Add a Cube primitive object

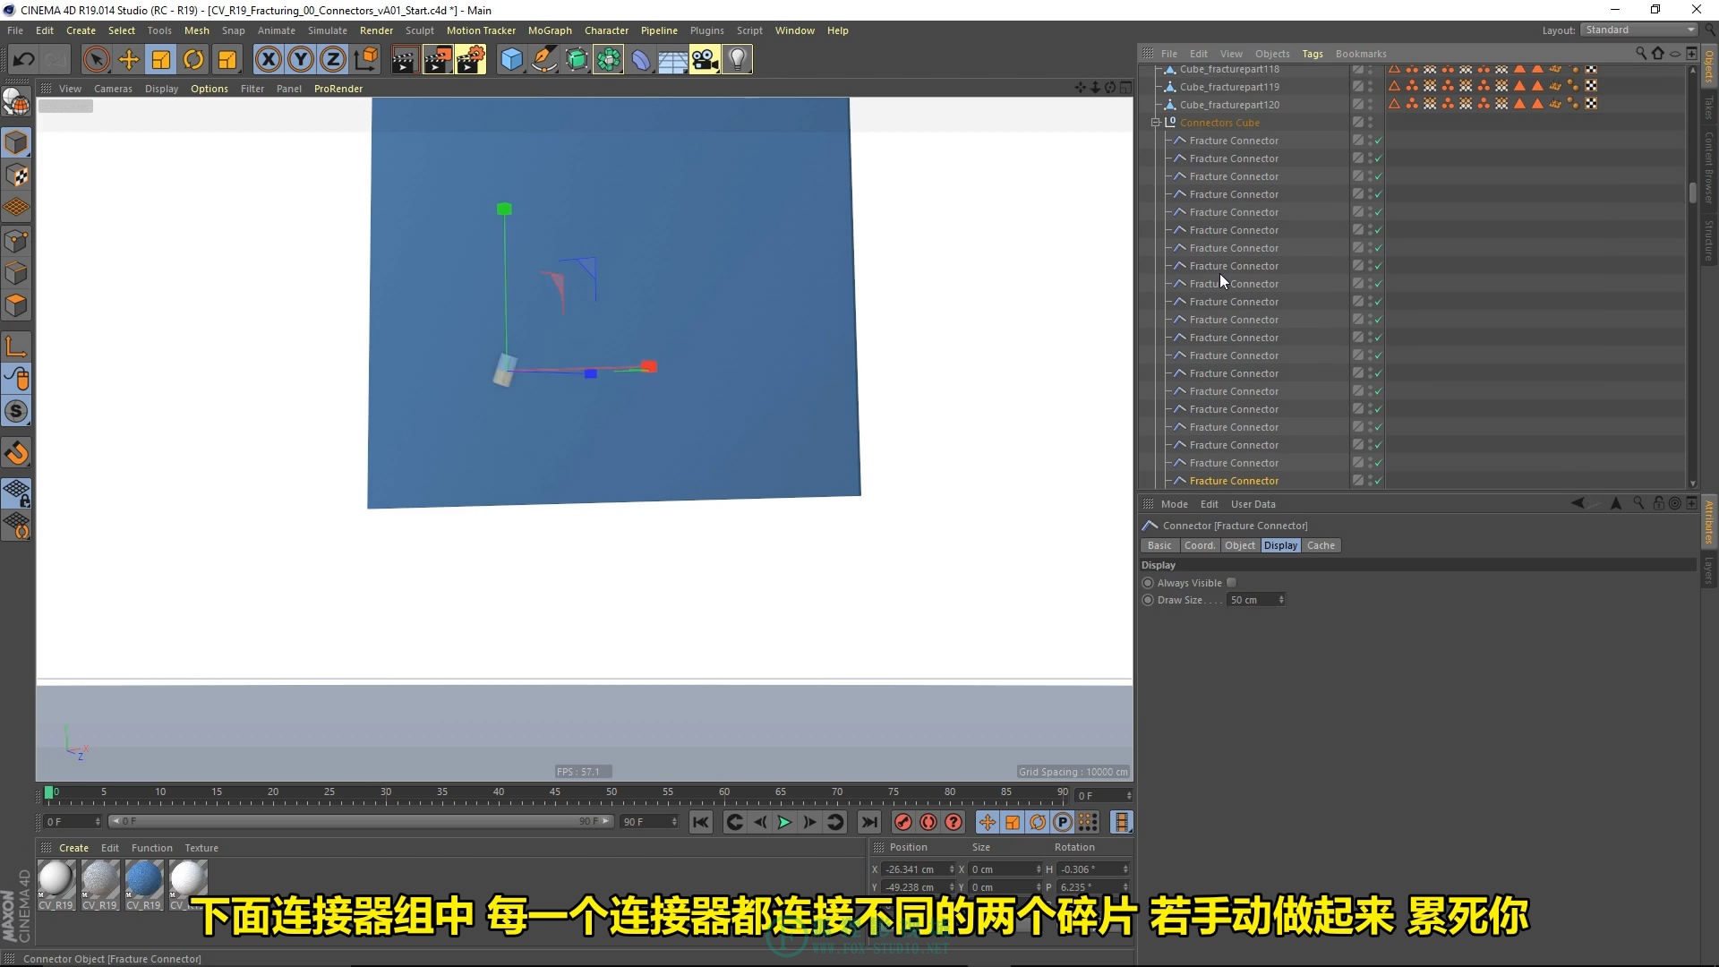(x=511, y=60)
